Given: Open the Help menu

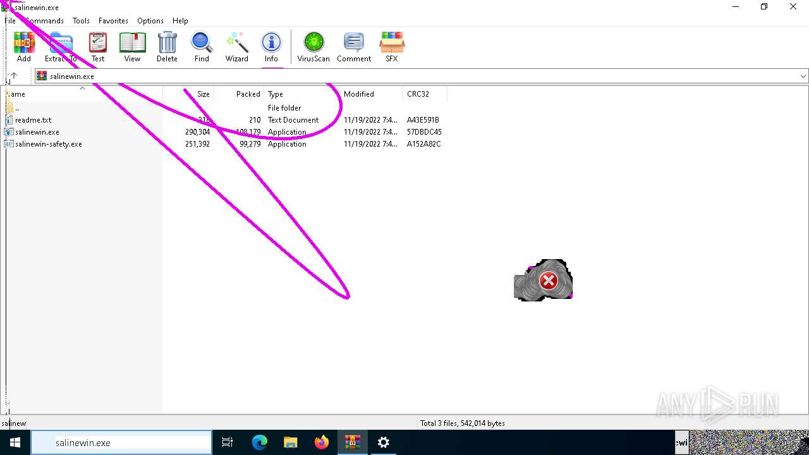Looking at the screenshot, I should [x=180, y=20].
